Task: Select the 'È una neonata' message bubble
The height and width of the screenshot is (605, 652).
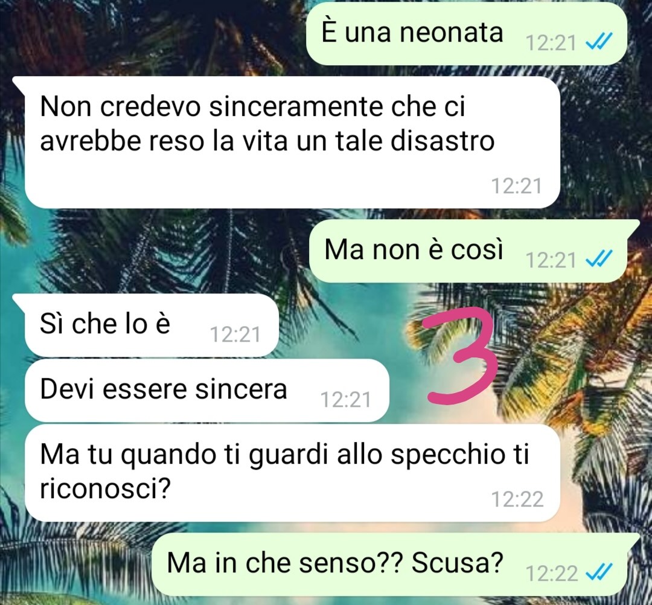Action: click(466, 34)
